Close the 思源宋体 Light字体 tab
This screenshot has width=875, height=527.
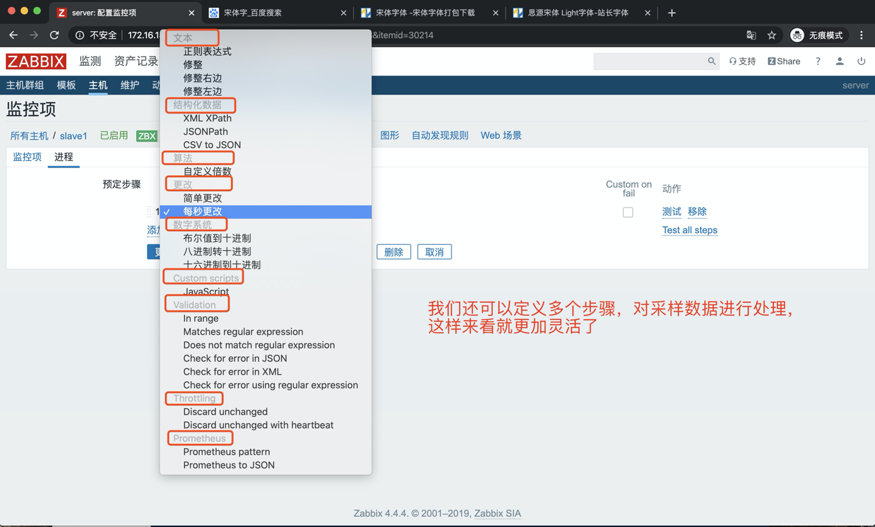point(647,13)
